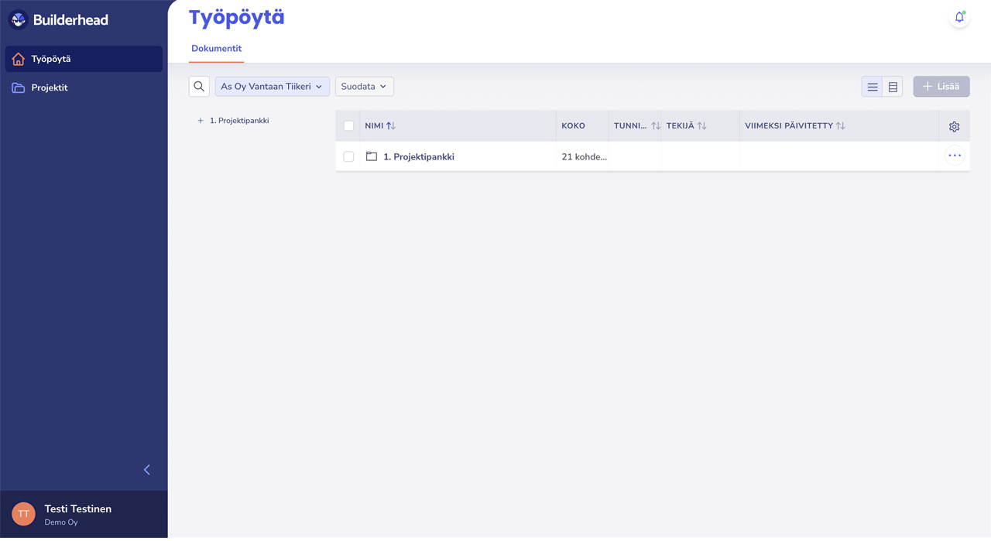Screen dimensions: 991x541
Task: Expand 1. Projektipankki in the folder tree
Action: (x=201, y=121)
